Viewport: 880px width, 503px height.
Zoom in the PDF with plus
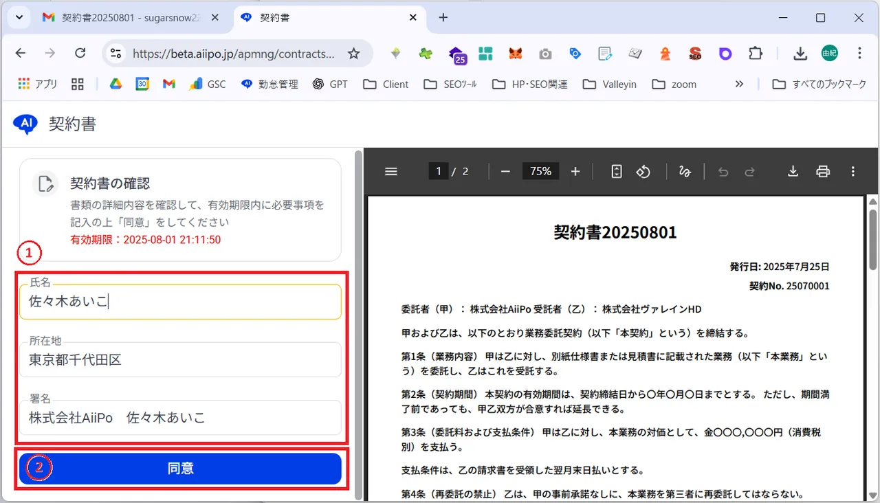[575, 172]
